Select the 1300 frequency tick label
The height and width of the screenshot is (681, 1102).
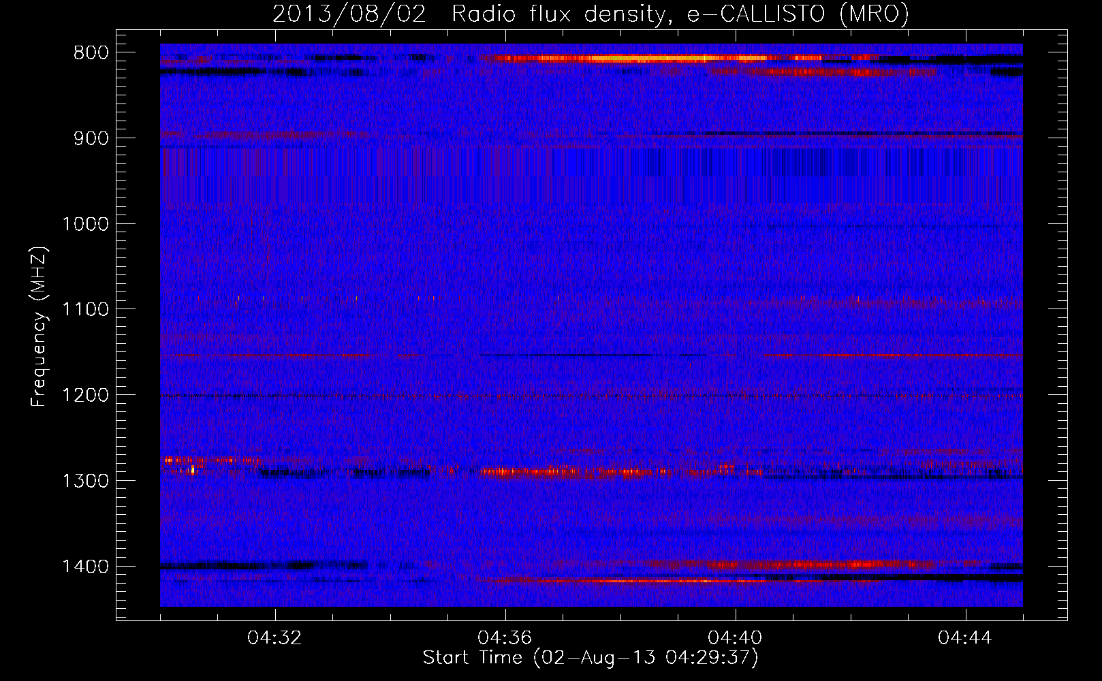(x=85, y=481)
